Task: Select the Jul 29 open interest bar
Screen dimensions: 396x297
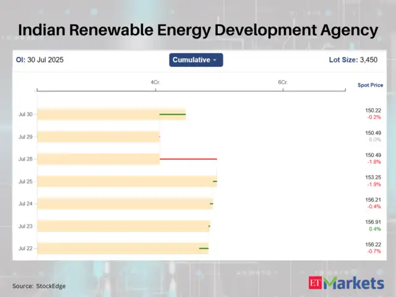Action: (x=98, y=137)
